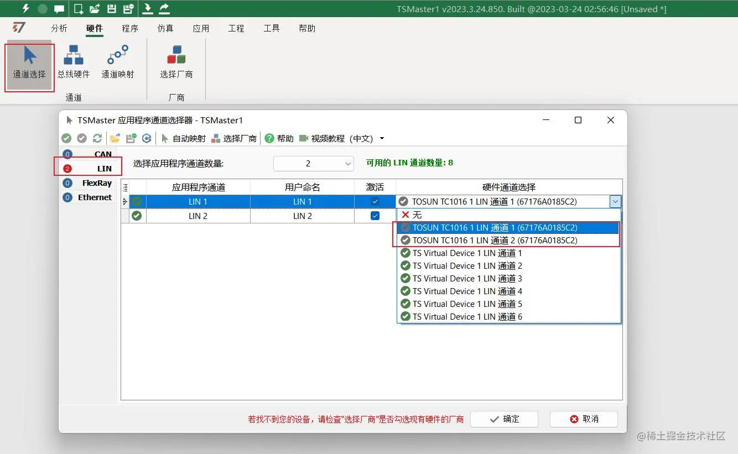Open the channel count dropdown showing 2
The height and width of the screenshot is (454, 738).
314,163
